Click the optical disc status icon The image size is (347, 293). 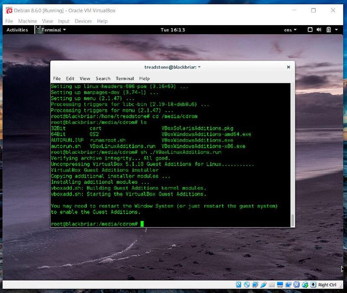(246, 285)
